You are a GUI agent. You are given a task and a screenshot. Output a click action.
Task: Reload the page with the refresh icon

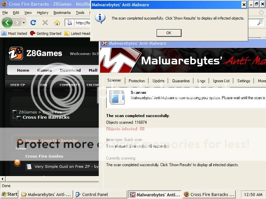tap(33, 23)
